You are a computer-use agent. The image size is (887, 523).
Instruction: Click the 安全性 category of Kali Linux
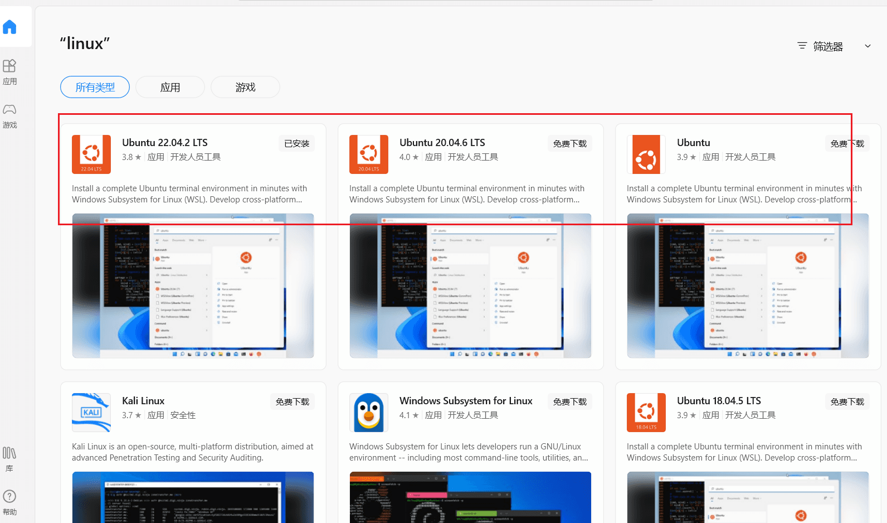tap(183, 415)
